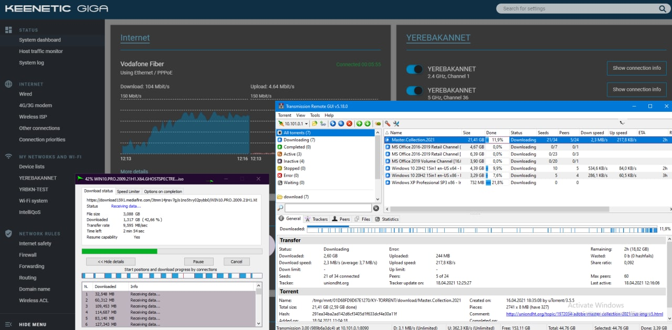Click the Hide Menu icon at sidebar bottom
The width and height of the screenshot is (672, 330).
click(x=8, y=324)
